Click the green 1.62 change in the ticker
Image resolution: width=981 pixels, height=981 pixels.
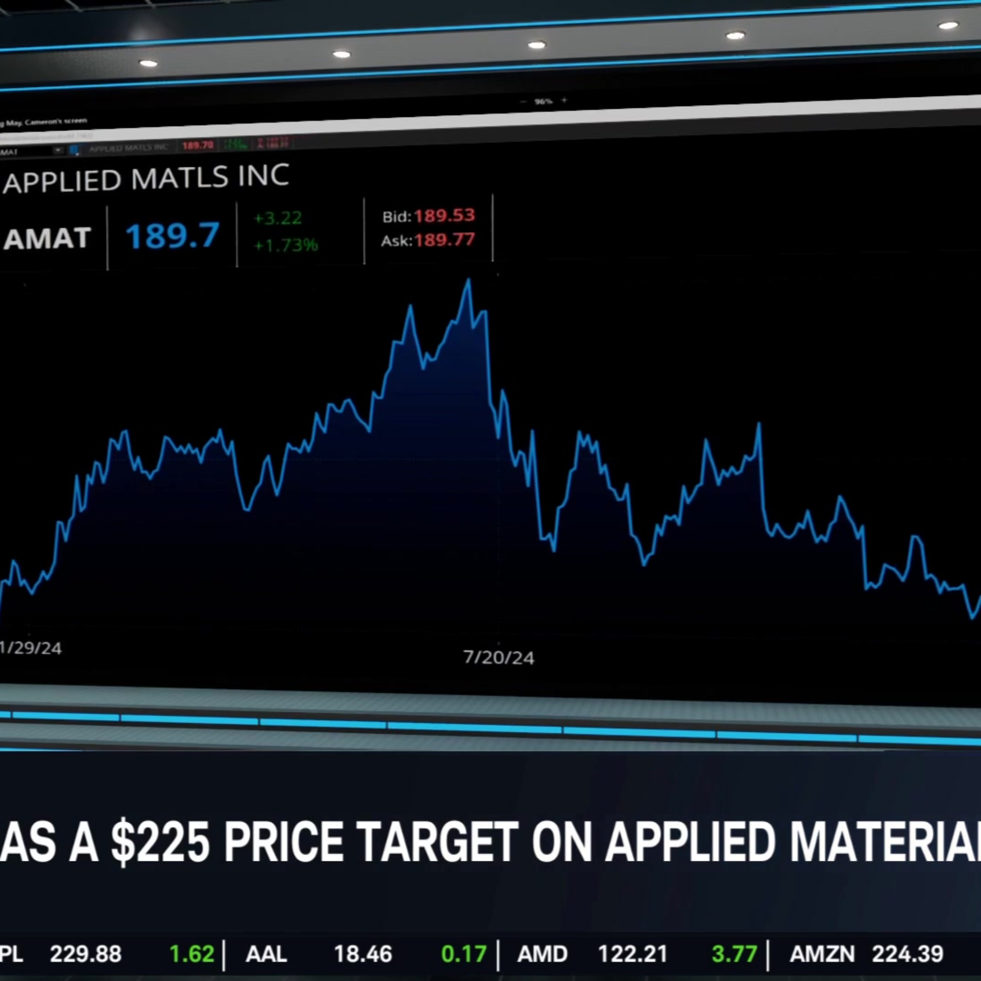click(x=191, y=954)
